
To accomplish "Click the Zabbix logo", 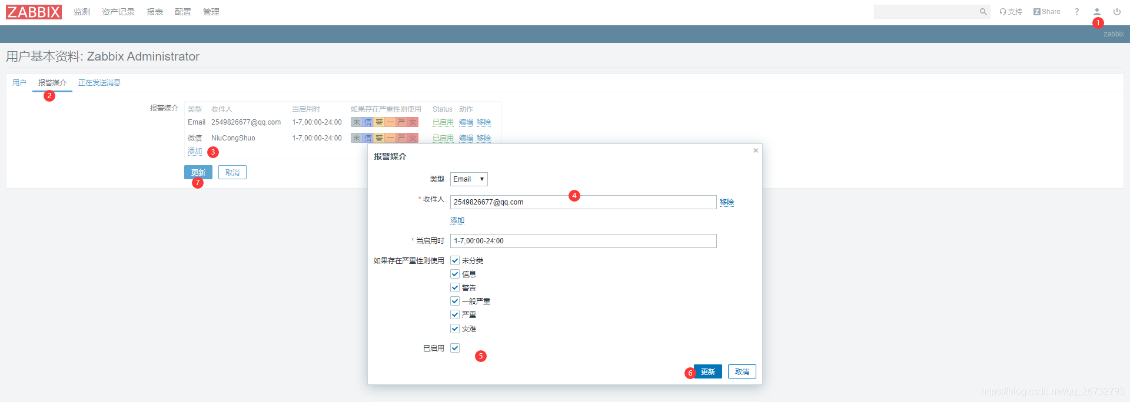I will [34, 12].
